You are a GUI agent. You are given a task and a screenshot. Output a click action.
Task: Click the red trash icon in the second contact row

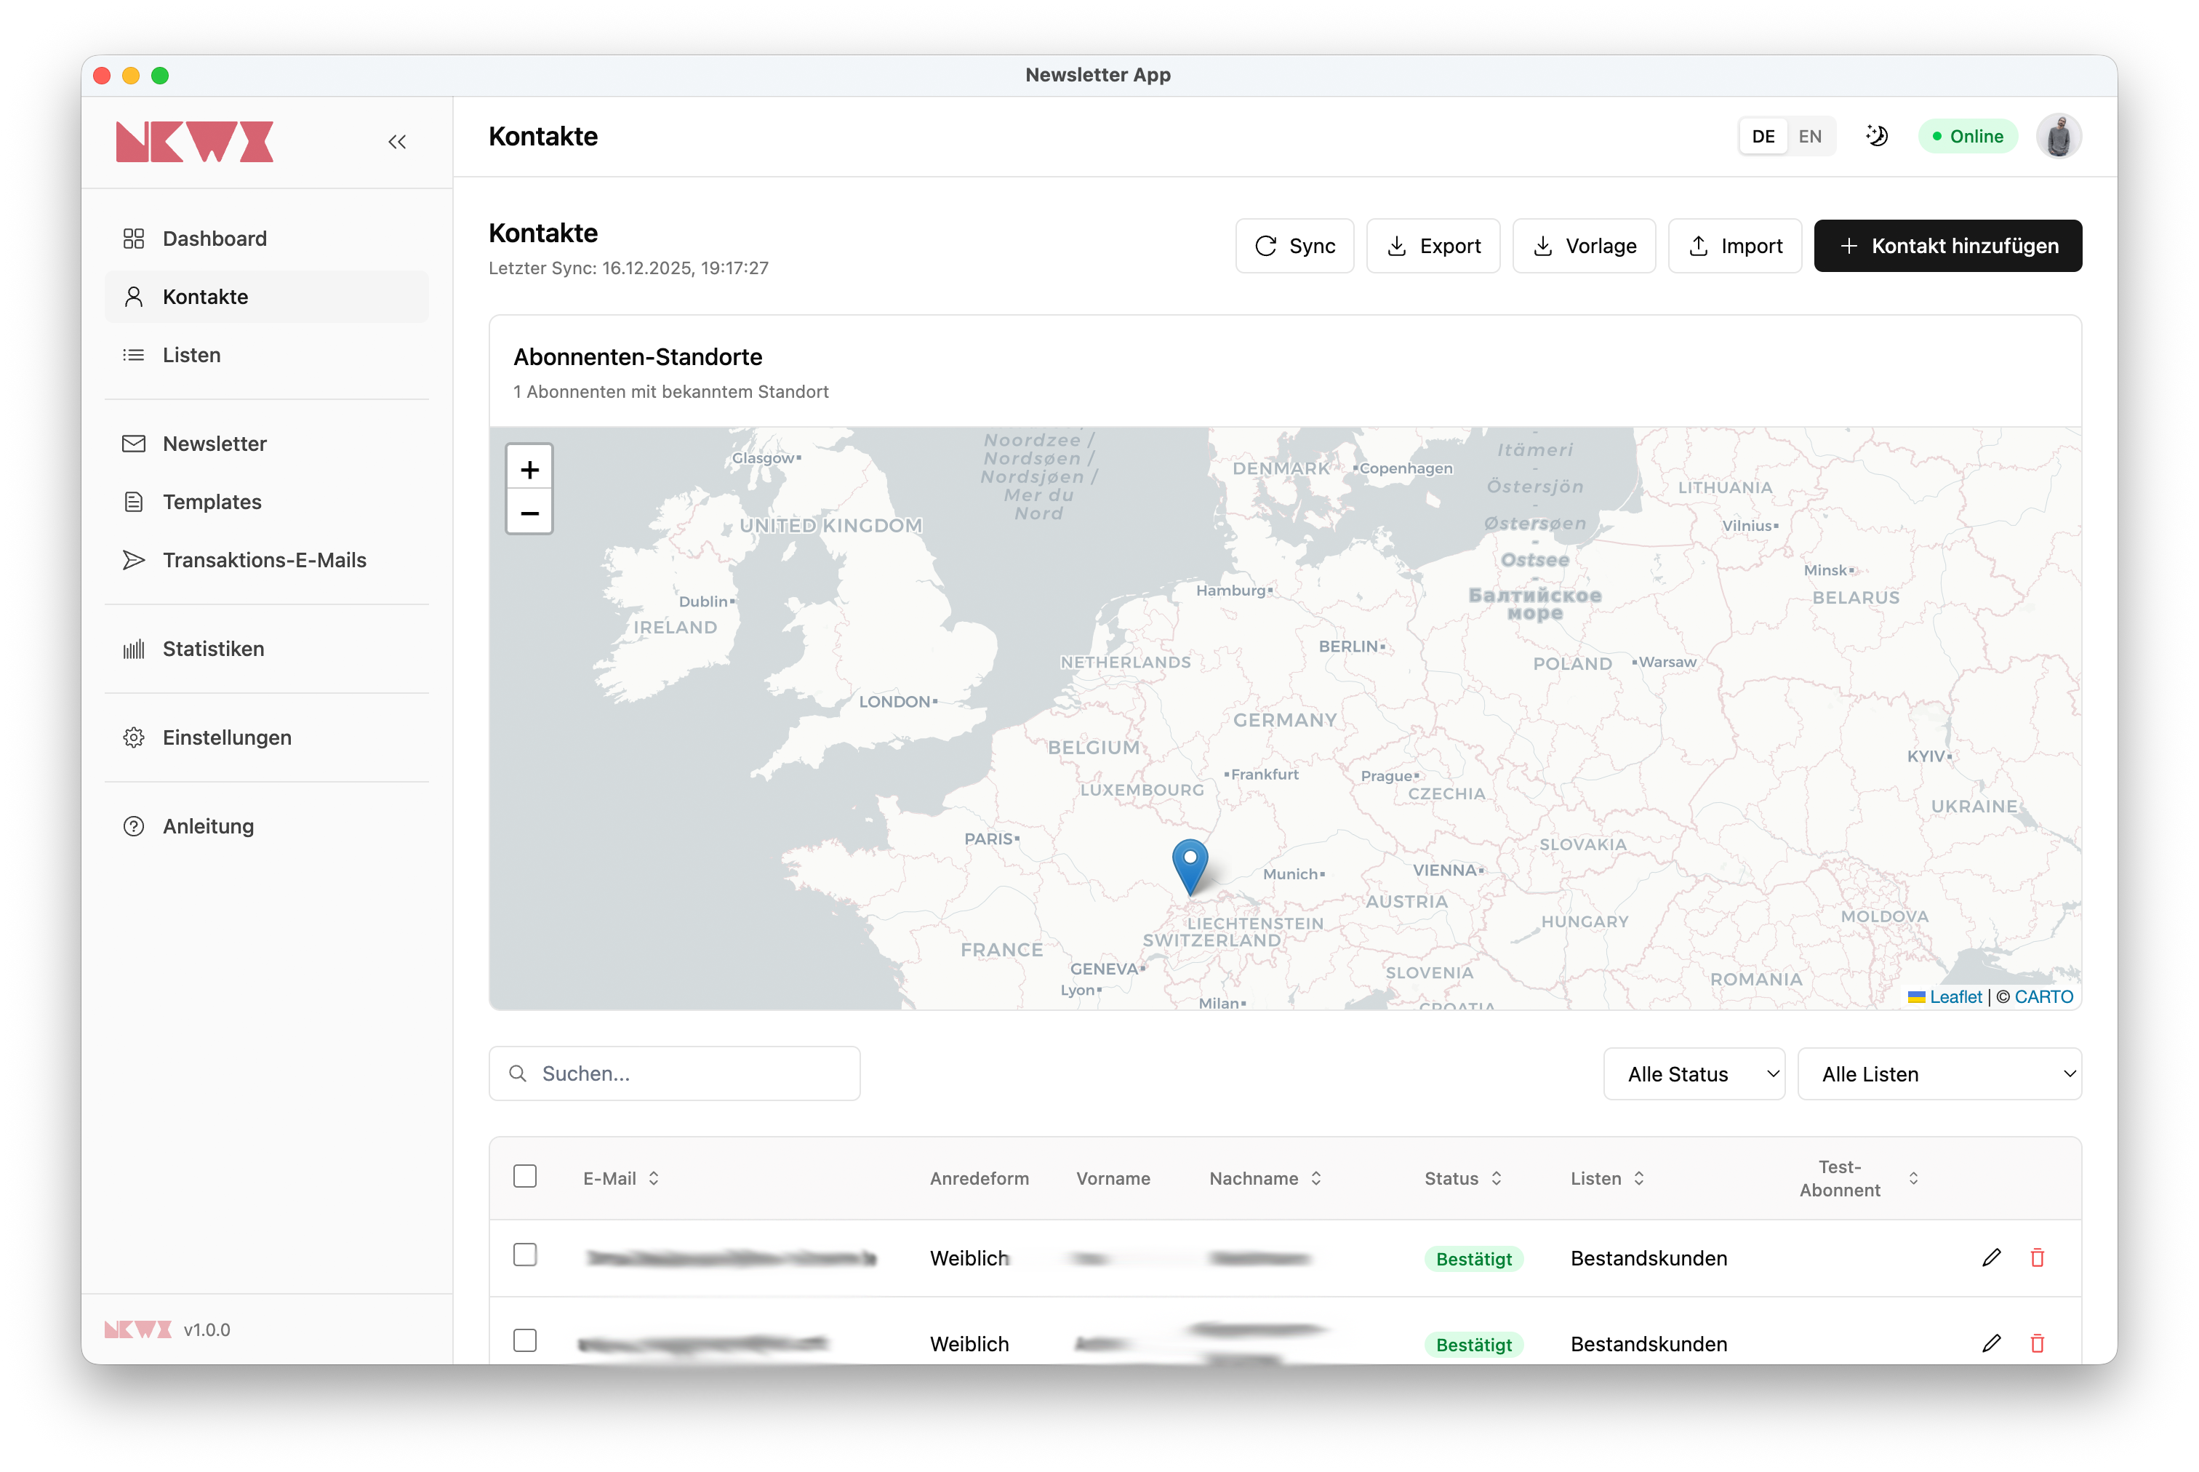click(x=2037, y=1343)
